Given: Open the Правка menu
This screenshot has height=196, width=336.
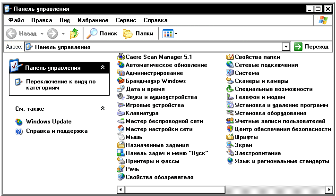Looking at the screenshot, I should [x=42, y=20].
